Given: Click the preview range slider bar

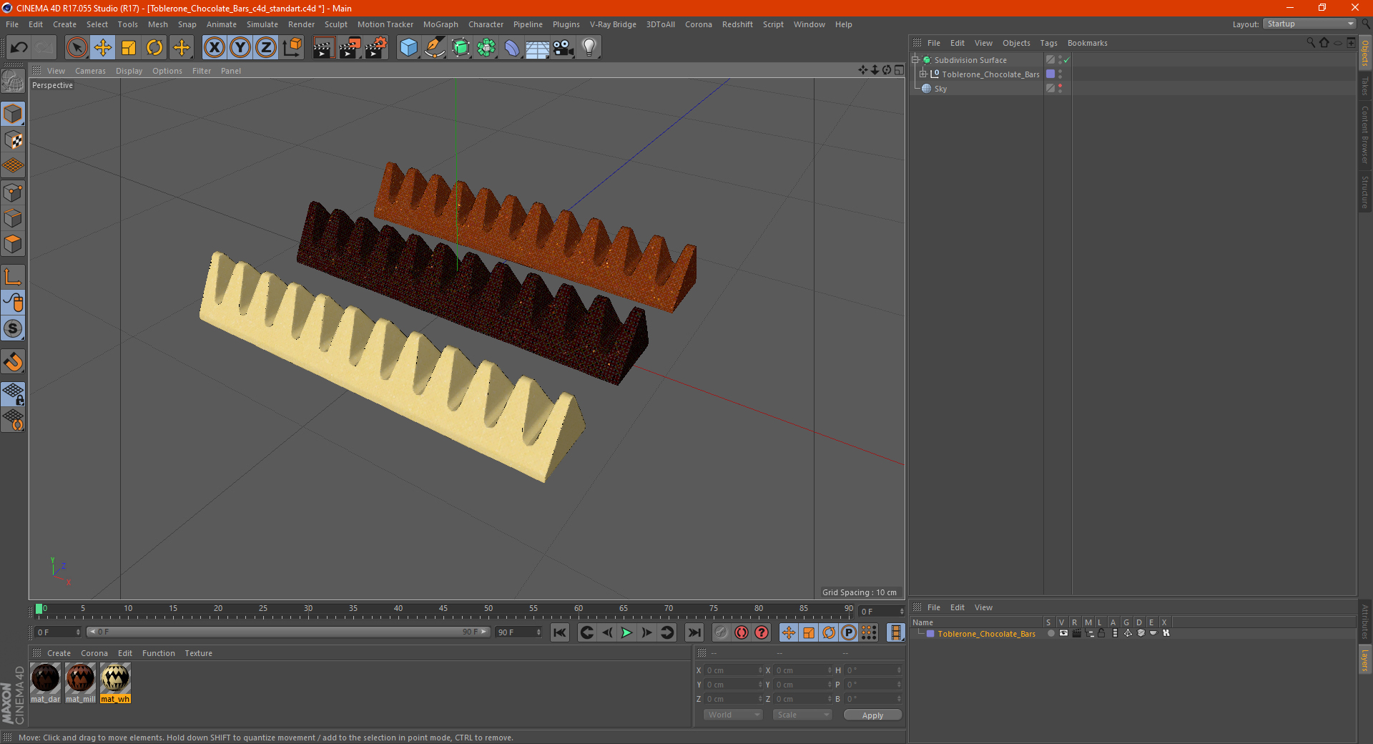Looking at the screenshot, I should pos(288,632).
